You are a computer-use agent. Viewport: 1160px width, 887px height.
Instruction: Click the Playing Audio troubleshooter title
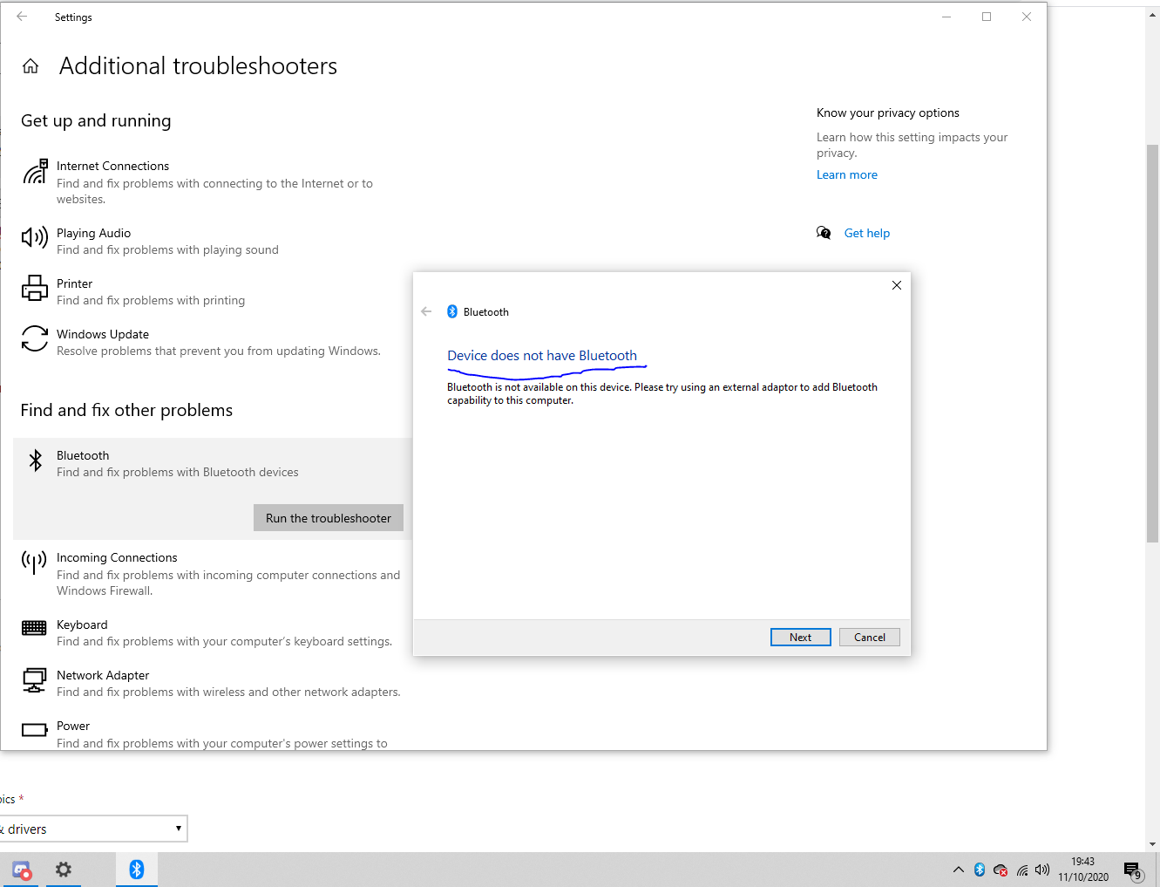click(93, 233)
